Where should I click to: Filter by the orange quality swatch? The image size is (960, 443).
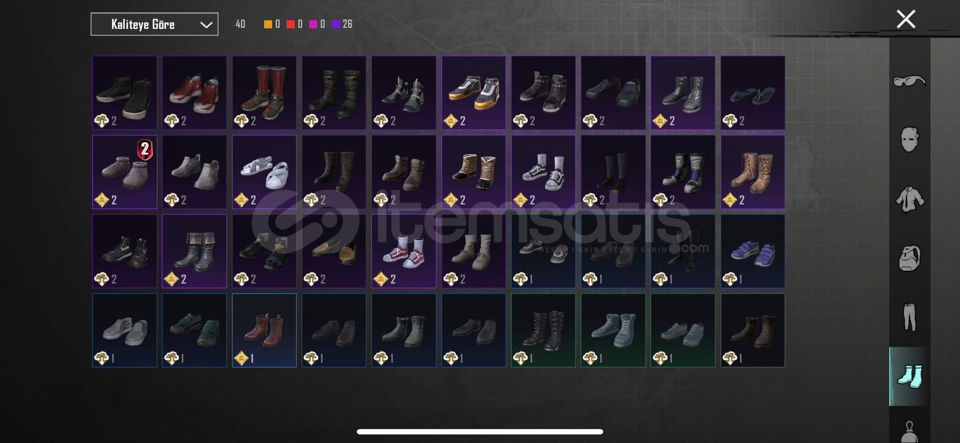(268, 24)
